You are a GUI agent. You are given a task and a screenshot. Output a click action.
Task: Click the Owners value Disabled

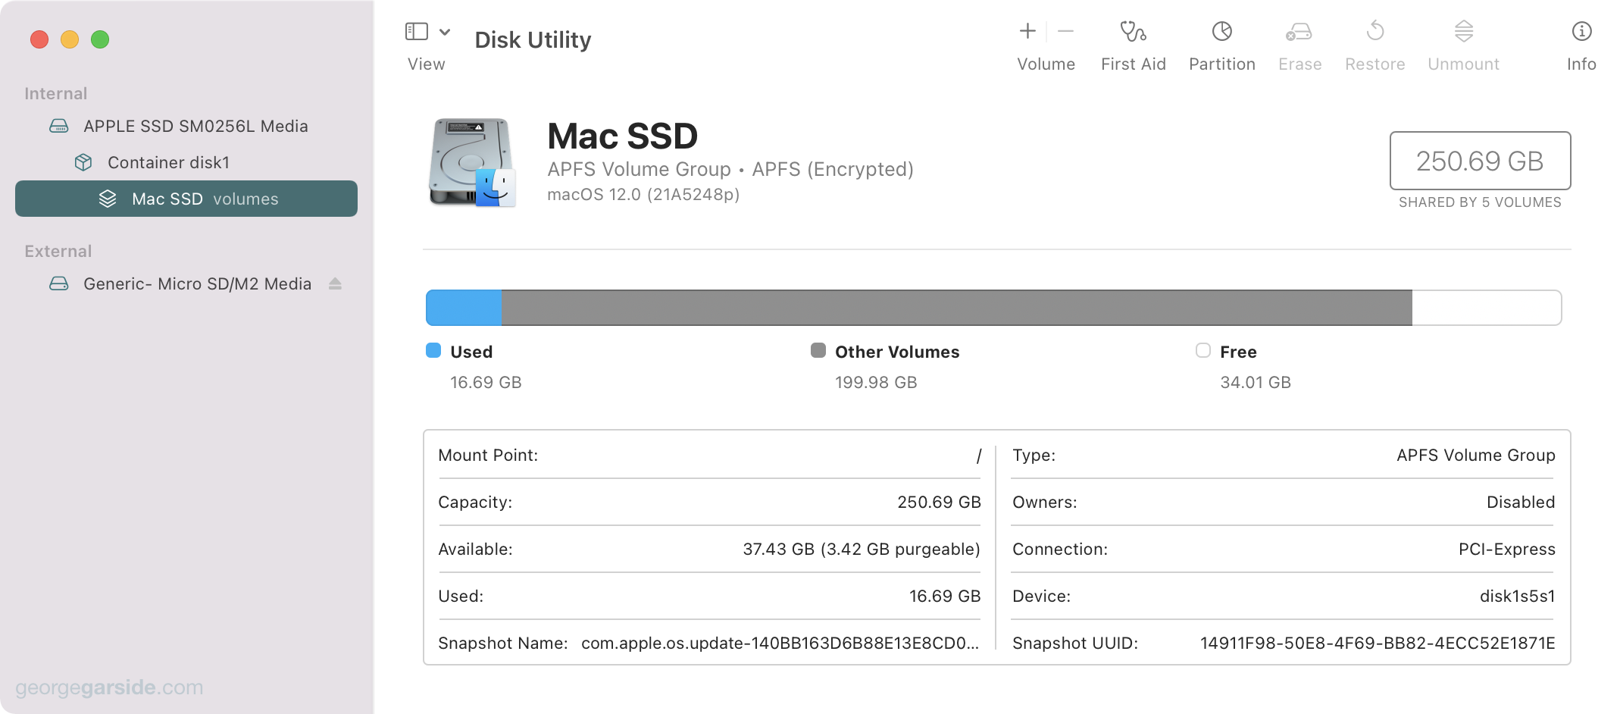[x=1521, y=503]
